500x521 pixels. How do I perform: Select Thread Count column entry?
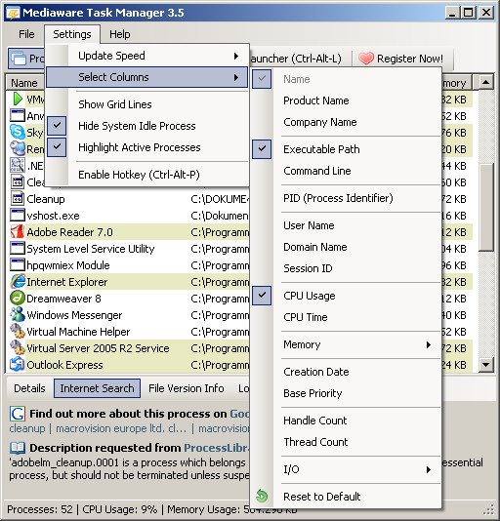tap(346, 442)
